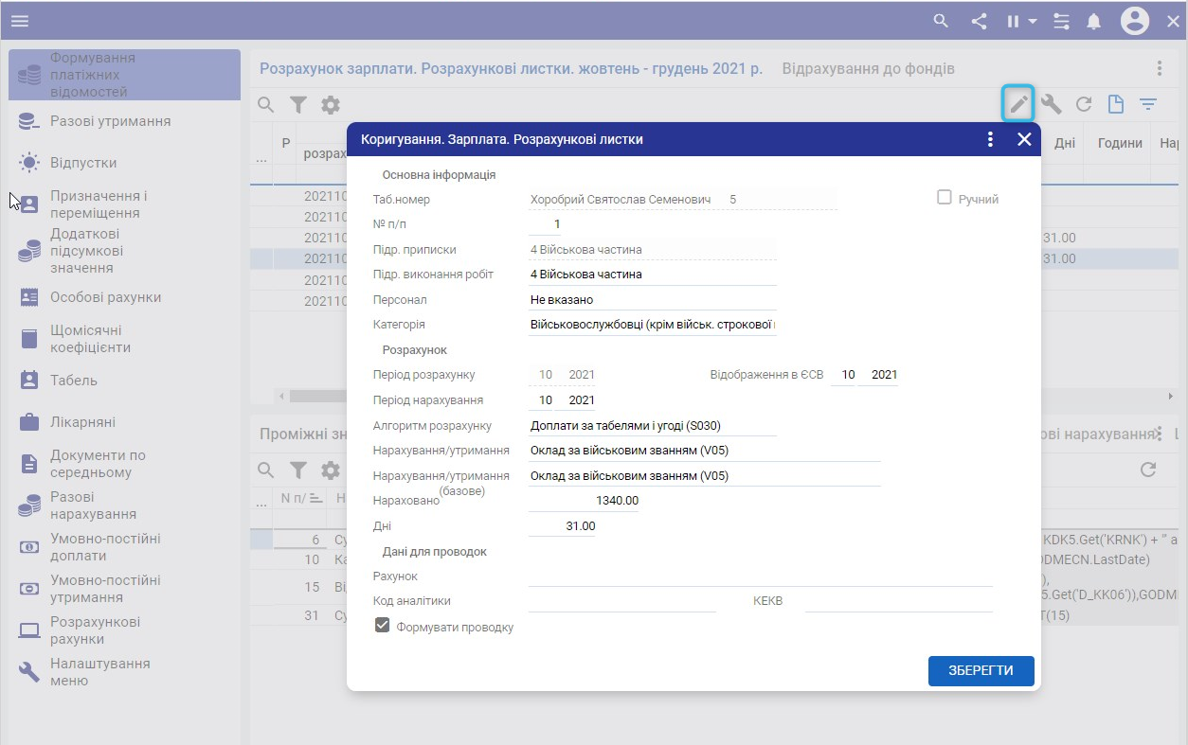Click the share icon in top bar
Viewport: 1188px width, 745px height.
click(x=979, y=21)
